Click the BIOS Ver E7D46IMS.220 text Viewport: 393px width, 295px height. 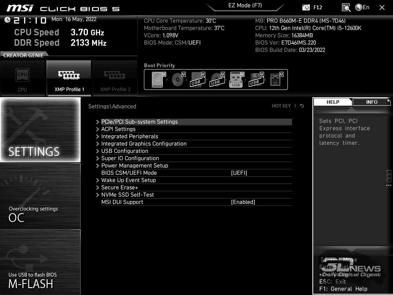(286, 43)
